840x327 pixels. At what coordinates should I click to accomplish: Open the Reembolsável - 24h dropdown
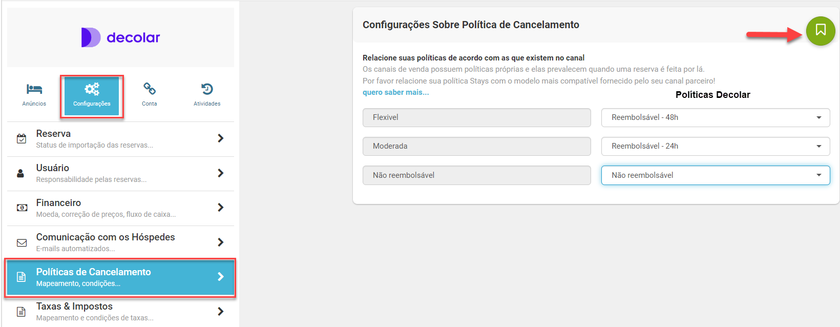715,146
